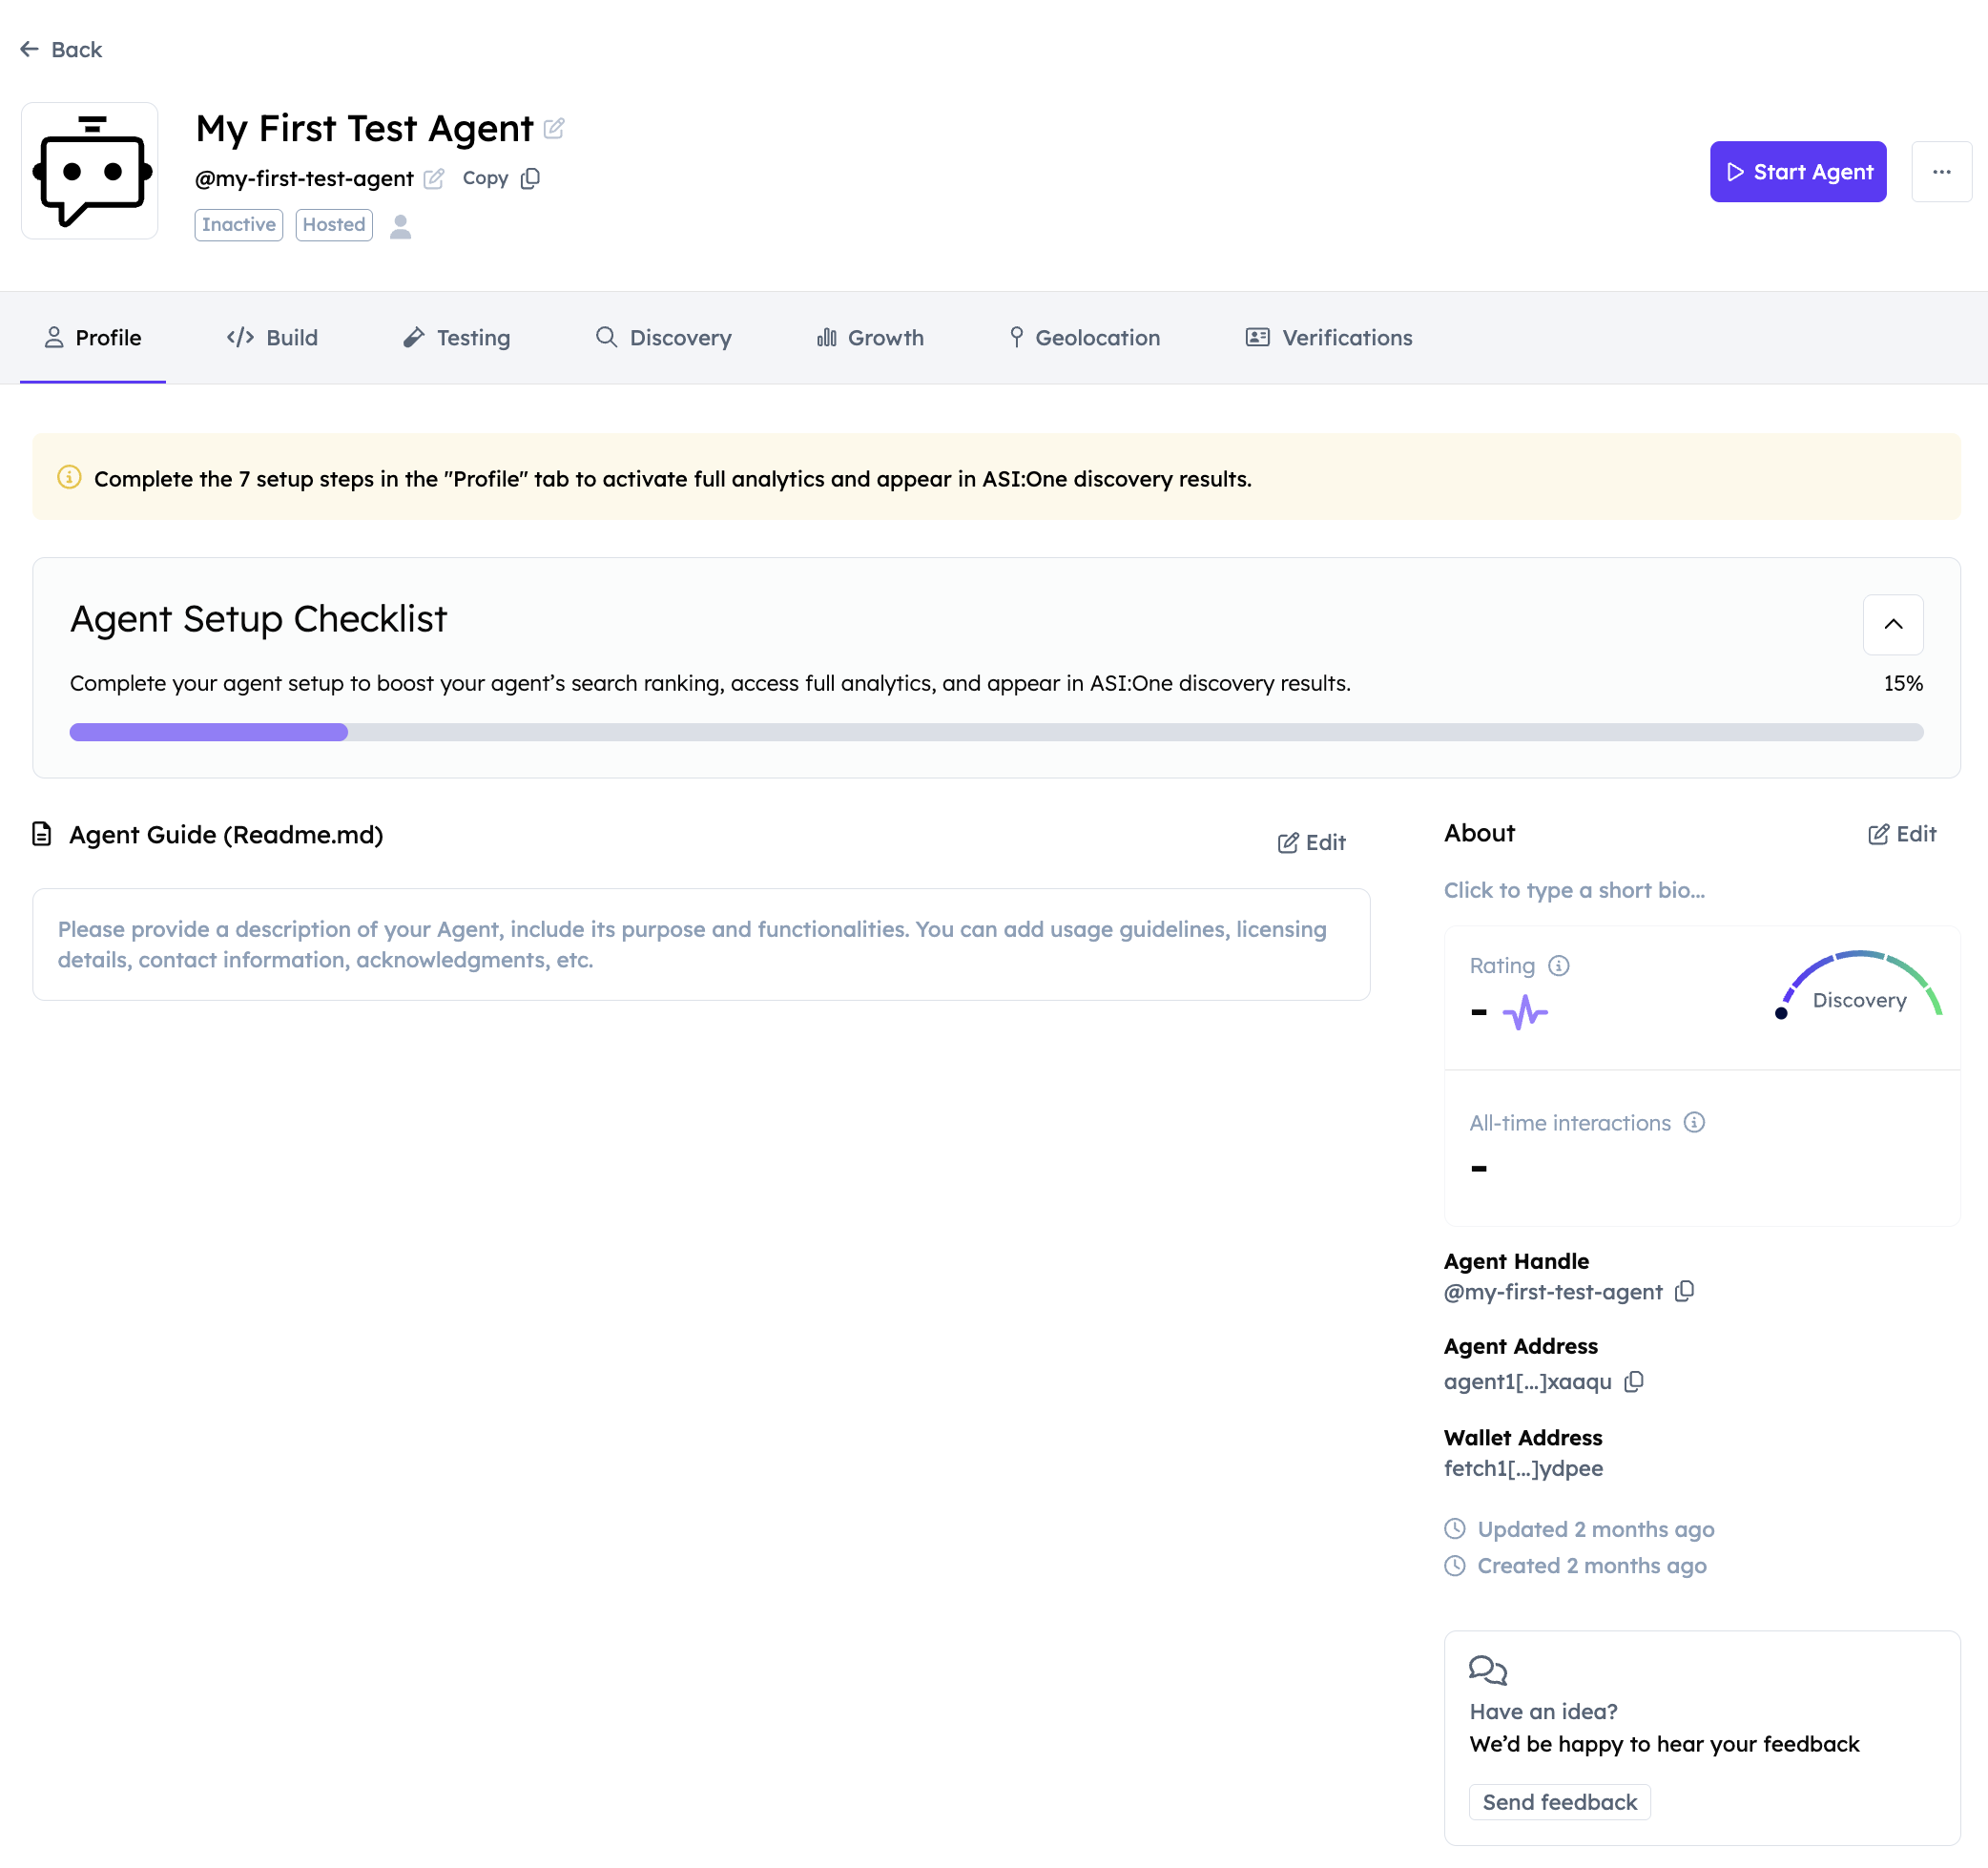1988x1868 pixels.
Task: Click the short bio placeholder text field
Action: [x=1574, y=890]
